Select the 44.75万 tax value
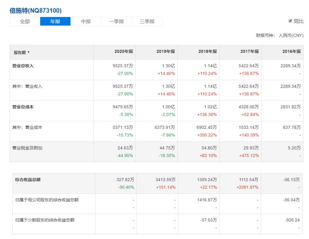This screenshot has width=309, height=239. (167, 148)
